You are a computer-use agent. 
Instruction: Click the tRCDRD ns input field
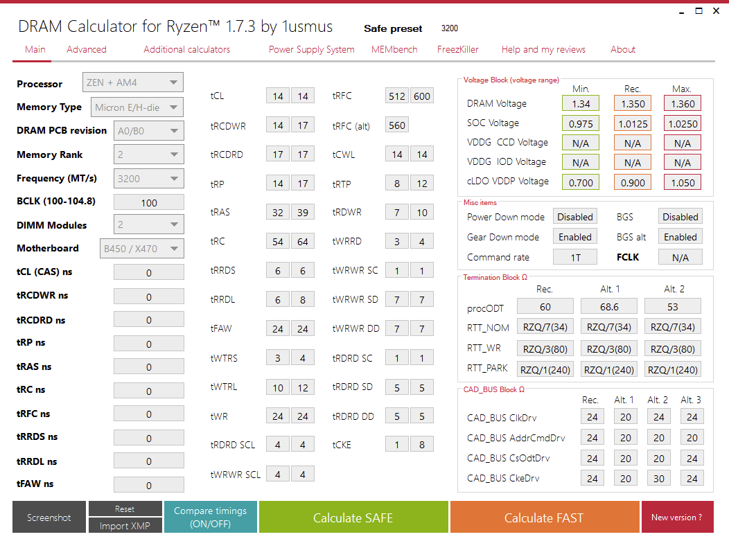point(149,320)
